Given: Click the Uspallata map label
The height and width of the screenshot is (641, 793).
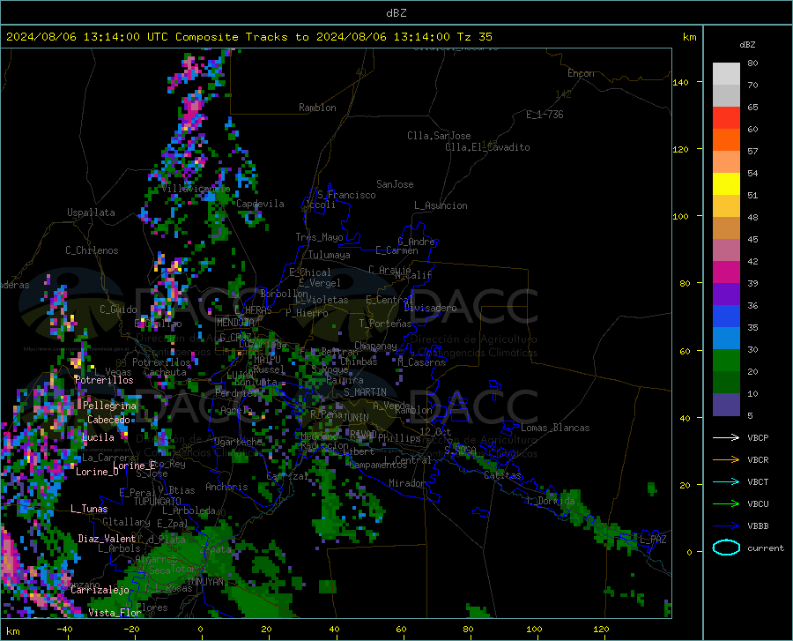Looking at the screenshot, I should 91,212.
